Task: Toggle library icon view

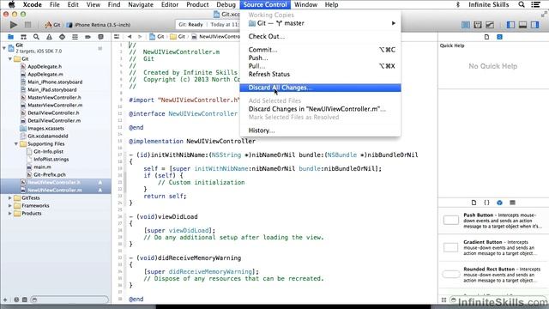Action: (x=444, y=300)
